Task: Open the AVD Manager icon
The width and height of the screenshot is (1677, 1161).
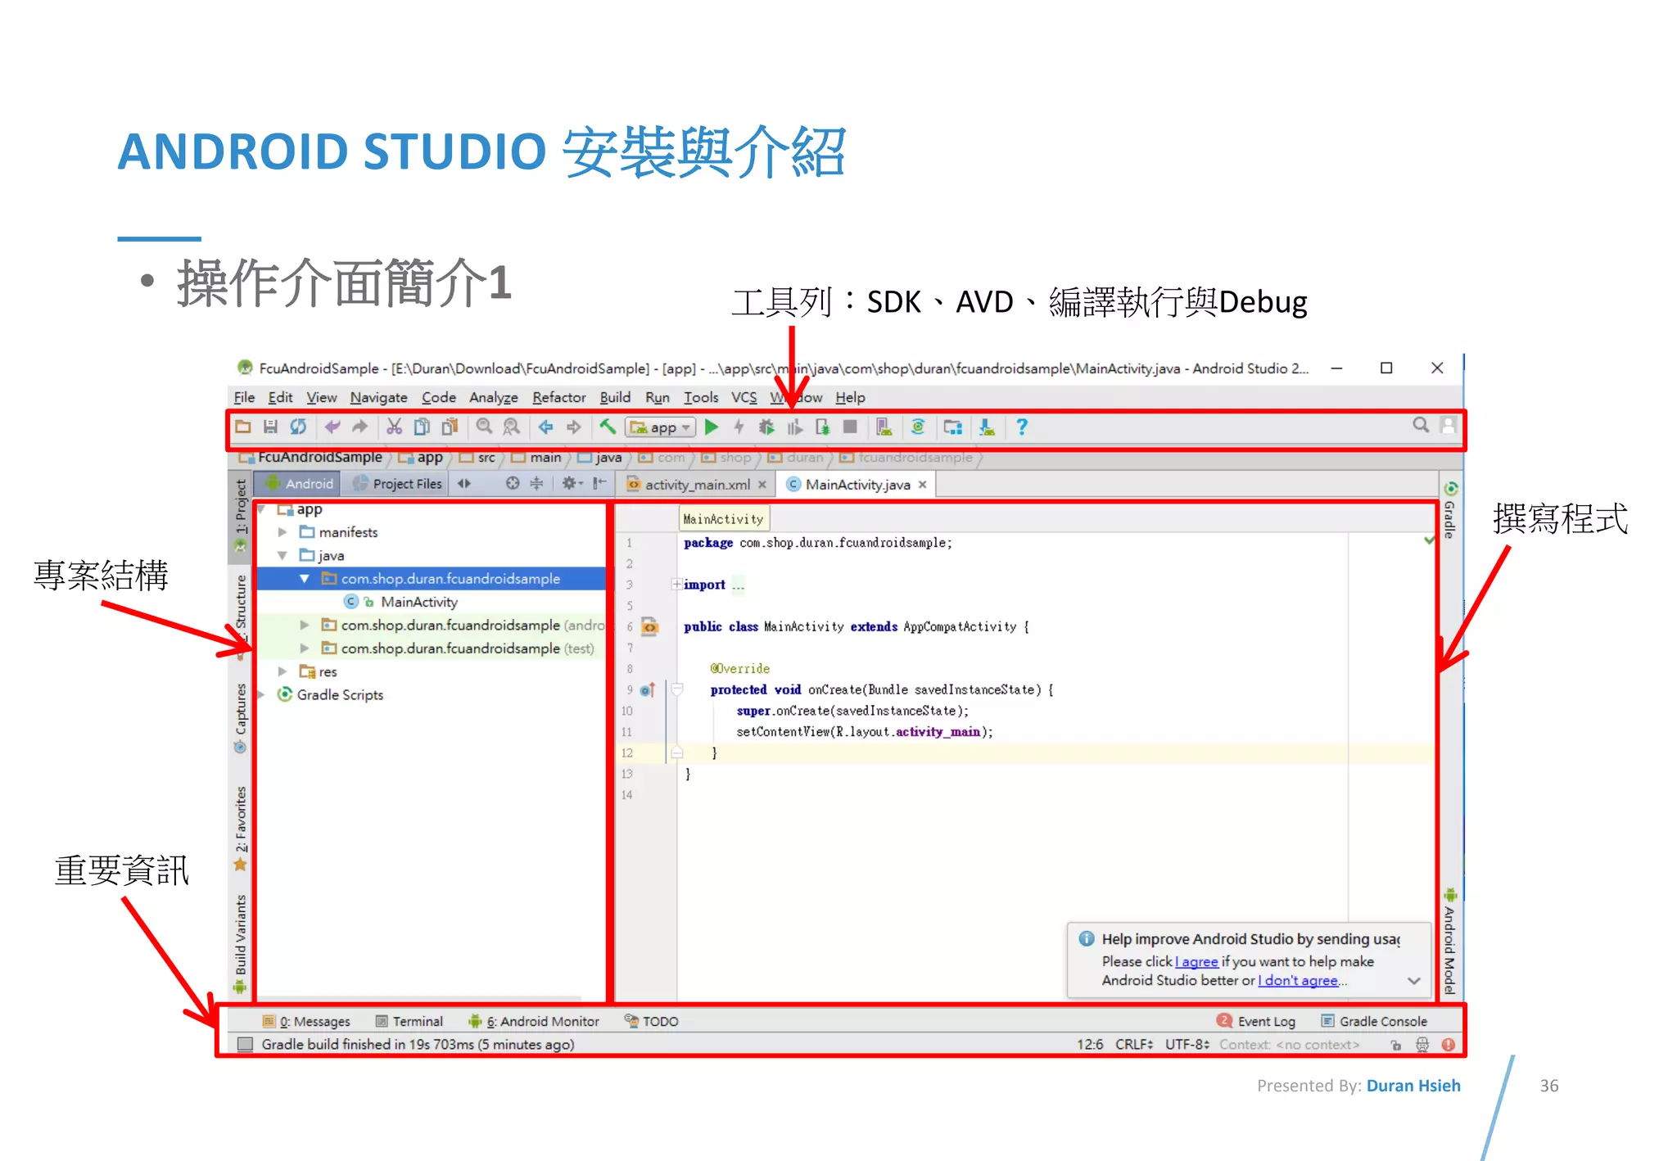Action: click(x=884, y=427)
